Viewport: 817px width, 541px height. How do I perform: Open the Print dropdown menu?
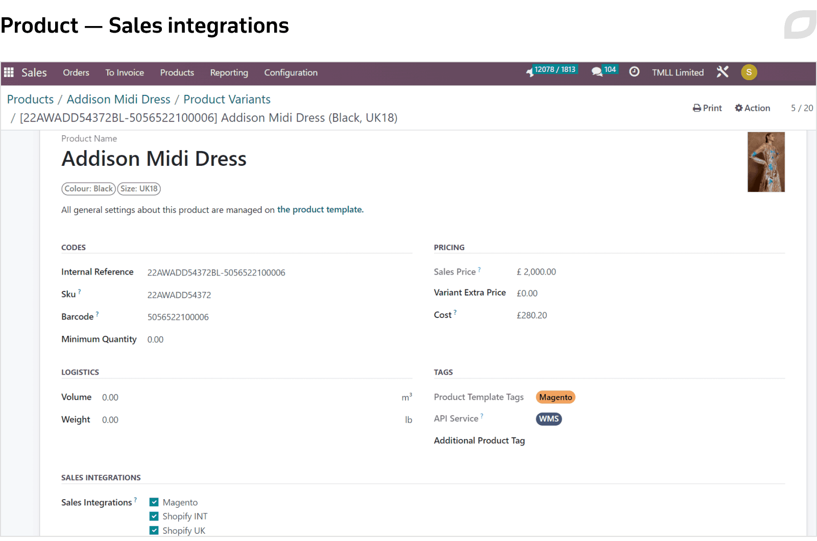(707, 108)
